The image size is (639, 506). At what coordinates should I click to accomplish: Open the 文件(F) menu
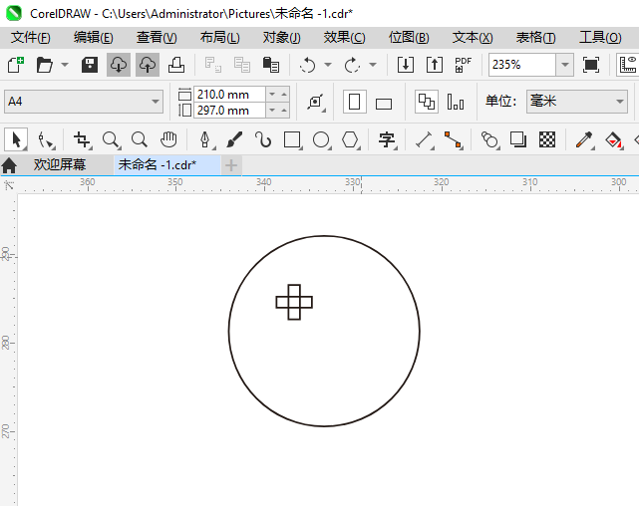31,38
